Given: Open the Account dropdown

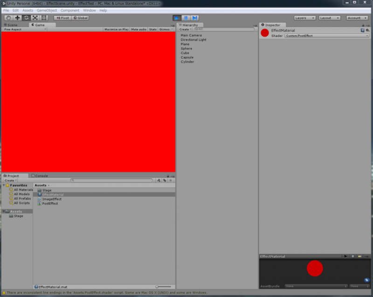Looking at the screenshot, I should pos(357,18).
